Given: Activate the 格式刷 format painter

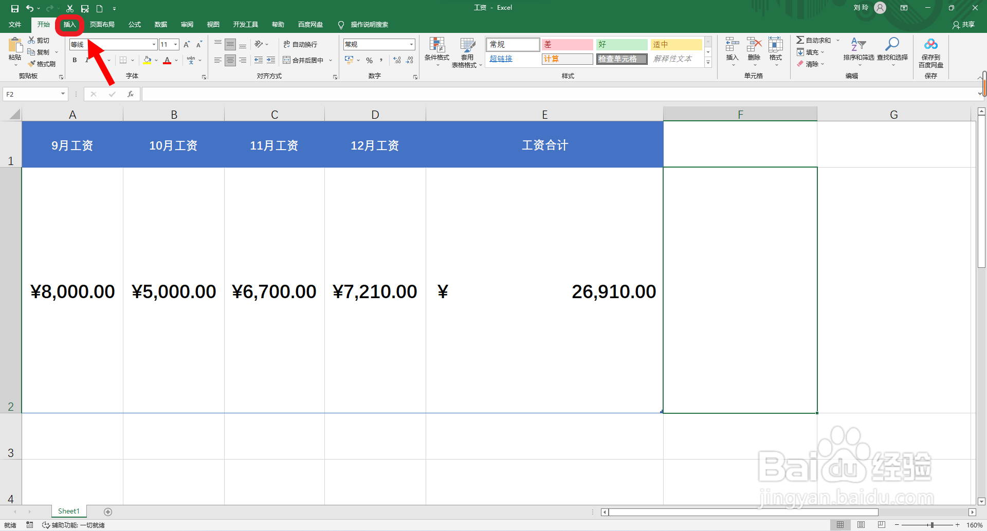Looking at the screenshot, I should (x=42, y=64).
